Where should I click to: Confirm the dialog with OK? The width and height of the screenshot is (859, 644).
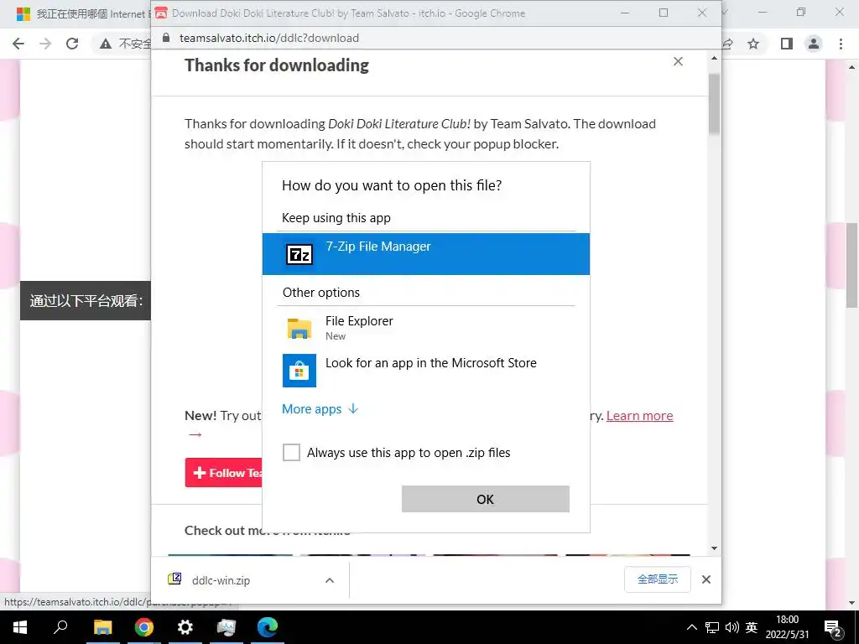pyautogui.click(x=486, y=499)
